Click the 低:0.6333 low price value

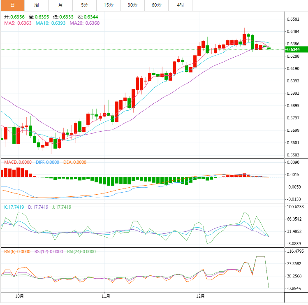point(63,17)
